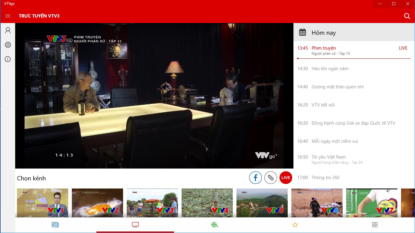Click the live video player
Screen dimensions: 415x233
[x=154, y=96]
